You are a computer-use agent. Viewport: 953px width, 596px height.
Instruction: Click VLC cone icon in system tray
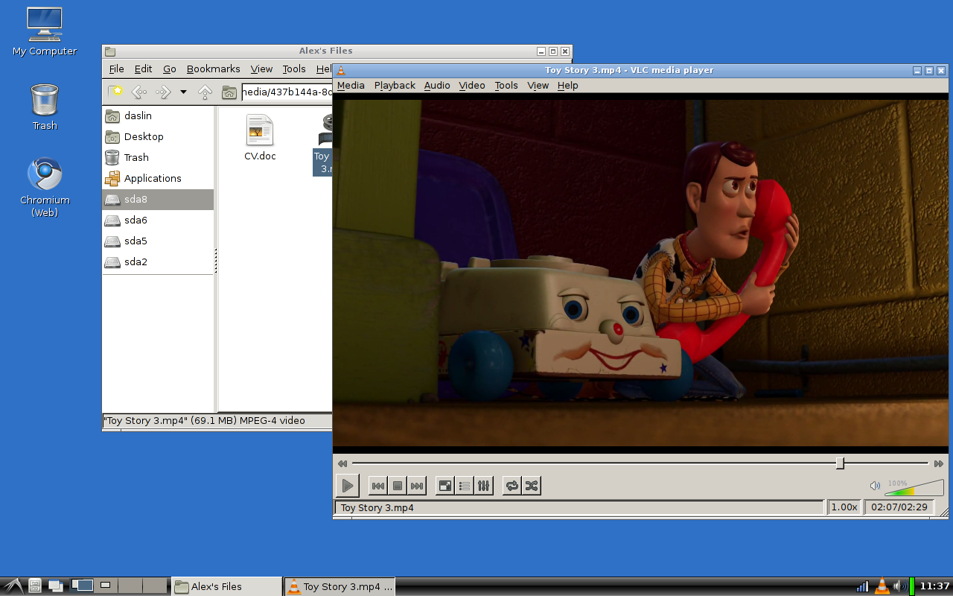click(x=882, y=586)
